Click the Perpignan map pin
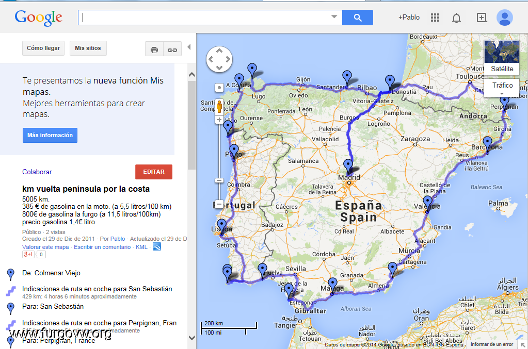Screen dimensions: 528x349 [504, 103]
